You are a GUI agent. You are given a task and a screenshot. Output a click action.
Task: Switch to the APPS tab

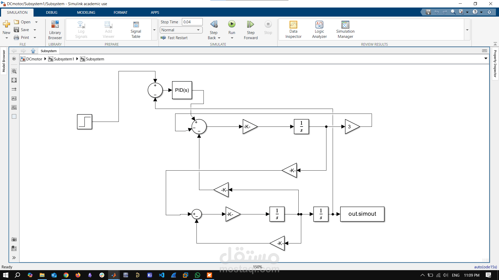click(155, 12)
